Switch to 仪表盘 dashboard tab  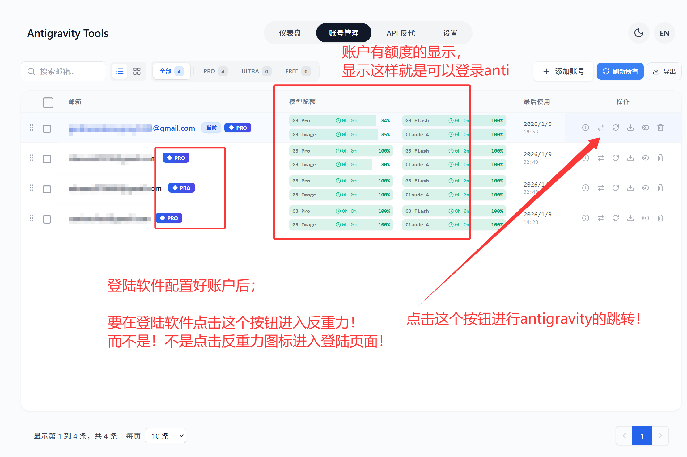[290, 33]
